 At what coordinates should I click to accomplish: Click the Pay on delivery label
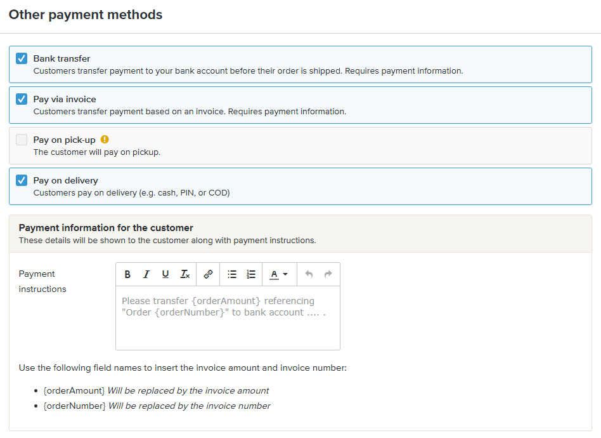pos(65,180)
